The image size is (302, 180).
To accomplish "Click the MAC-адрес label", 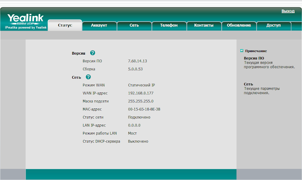I will tap(92, 109).
